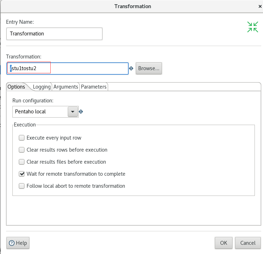
Task: Uncheck Wait for remote transformation to complete
Action: (22, 174)
